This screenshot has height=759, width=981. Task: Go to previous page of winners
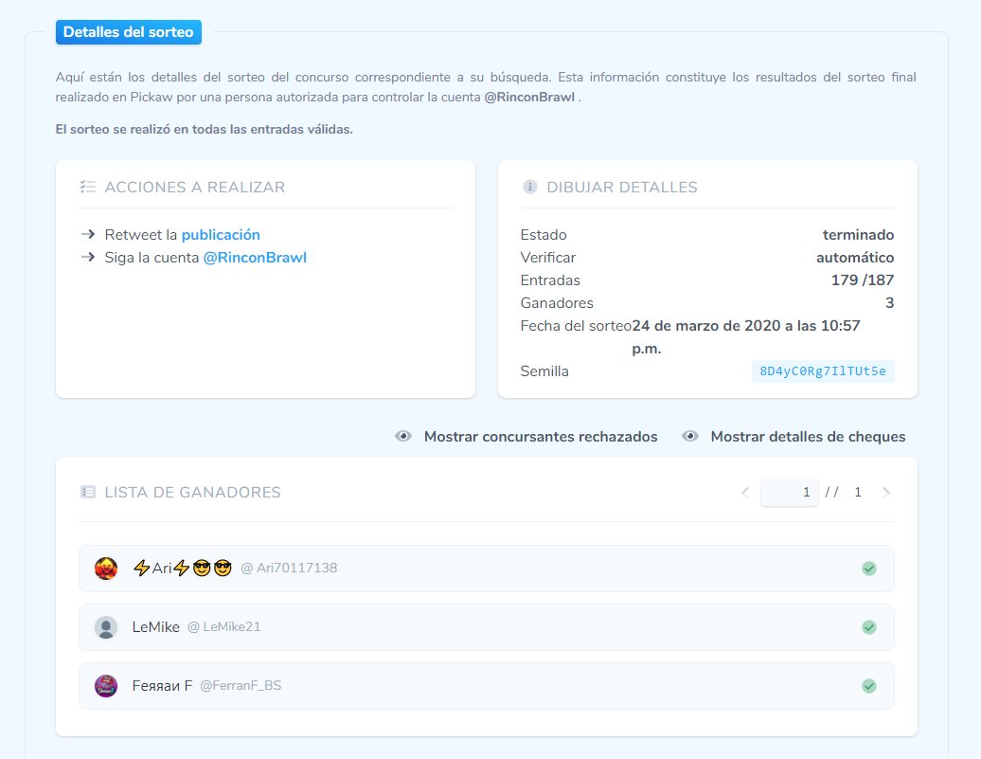tap(744, 492)
